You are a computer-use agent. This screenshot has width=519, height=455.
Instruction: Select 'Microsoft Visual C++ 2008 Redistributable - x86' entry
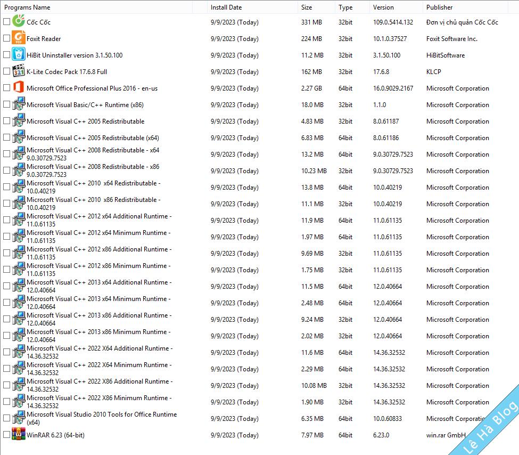[x=93, y=170]
